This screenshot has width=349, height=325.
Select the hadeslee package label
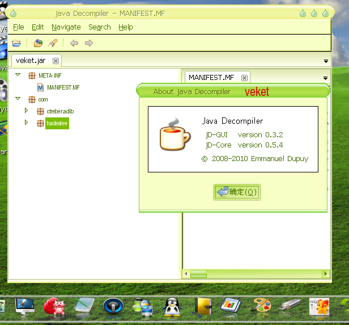click(57, 123)
